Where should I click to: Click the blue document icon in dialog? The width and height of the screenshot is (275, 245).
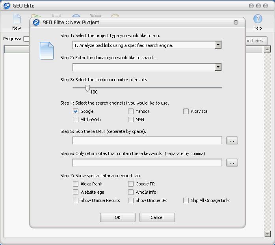coord(46,50)
